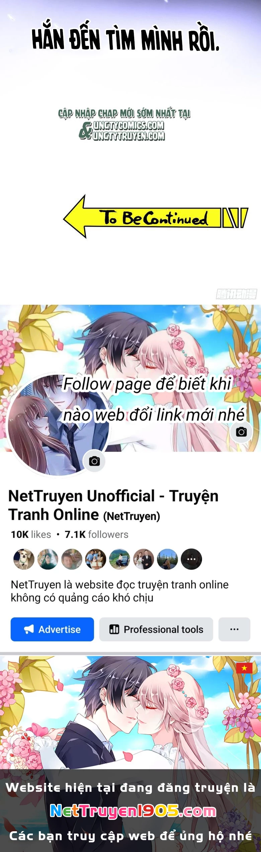Click the wedding couple follower avatar

tap(144, 559)
